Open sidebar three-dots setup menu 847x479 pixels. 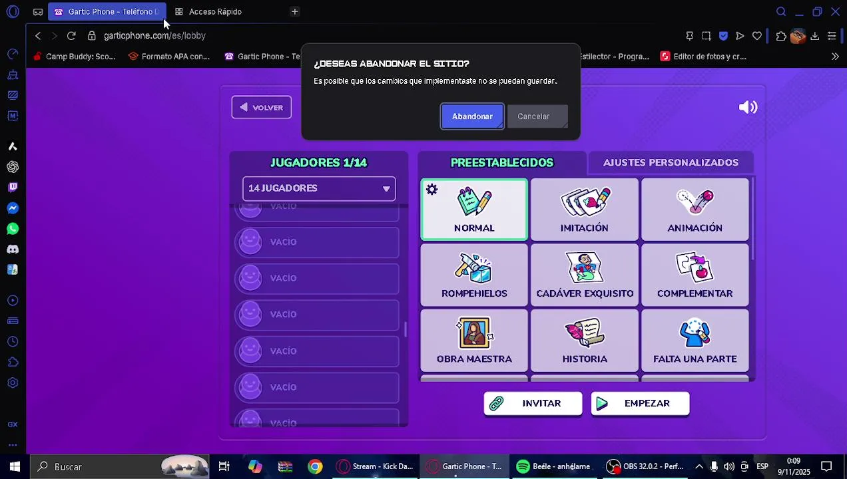[x=13, y=444]
